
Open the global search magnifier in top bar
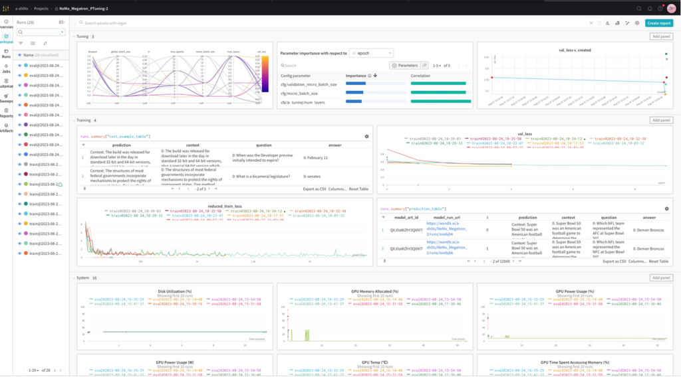coord(639,8)
